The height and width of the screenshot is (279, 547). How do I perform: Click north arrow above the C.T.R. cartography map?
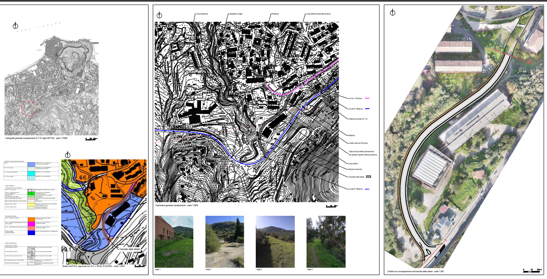pyautogui.click(x=16, y=26)
